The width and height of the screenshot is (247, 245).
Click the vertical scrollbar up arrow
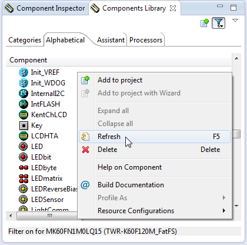(236, 58)
